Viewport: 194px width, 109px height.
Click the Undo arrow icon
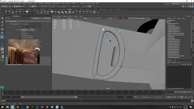22,6
